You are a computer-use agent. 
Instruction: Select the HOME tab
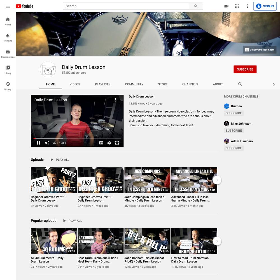click(x=50, y=84)
